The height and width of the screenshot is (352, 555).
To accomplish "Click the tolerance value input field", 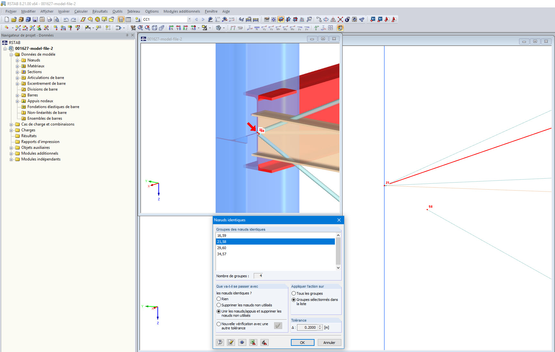I will tap(307, 327).
